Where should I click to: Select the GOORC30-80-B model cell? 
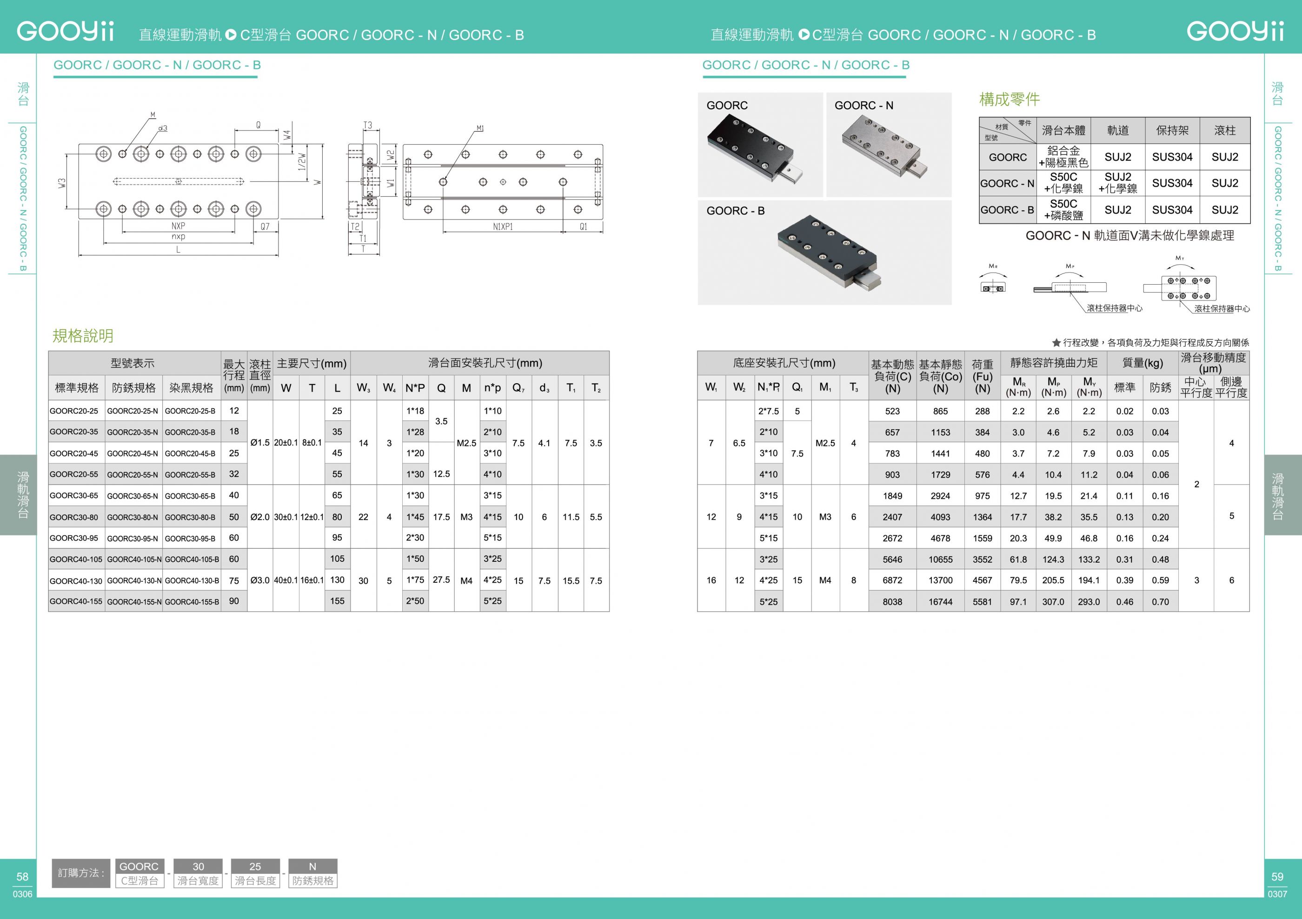[192, 517]
